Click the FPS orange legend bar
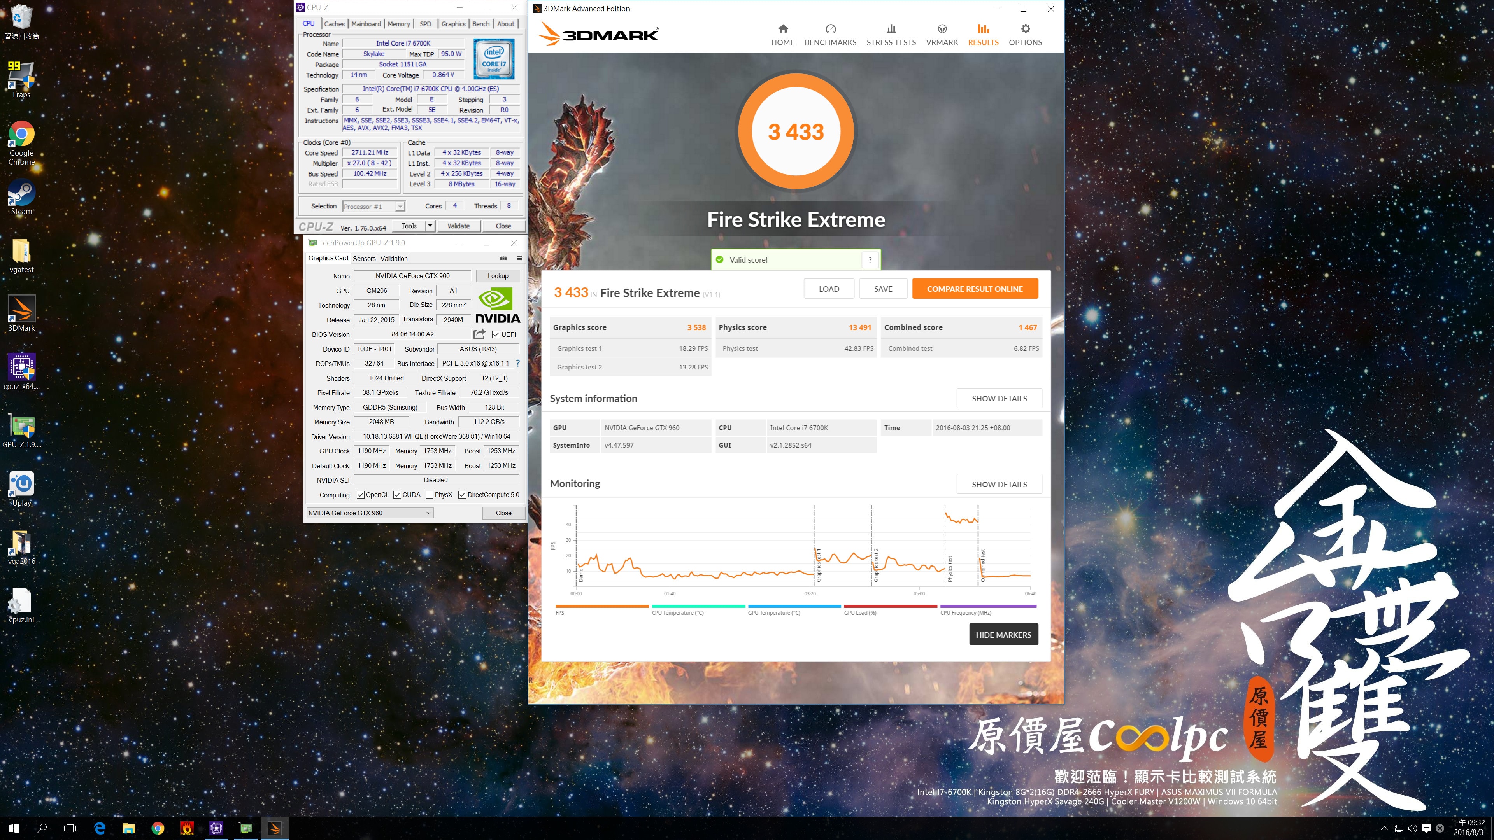The image size is (1494, 840). pyautogui.click(x=602, y=606)
